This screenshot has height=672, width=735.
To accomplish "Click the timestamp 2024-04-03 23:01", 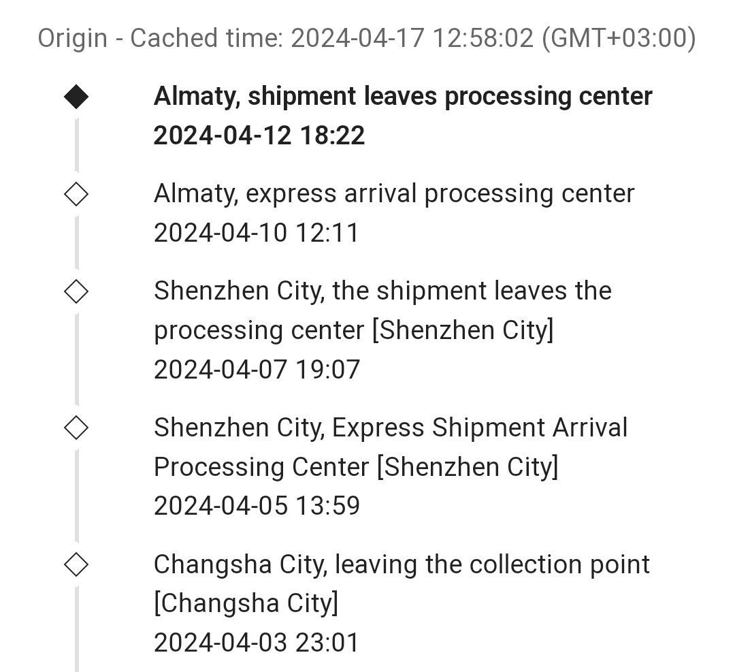I will coord(256,642).
